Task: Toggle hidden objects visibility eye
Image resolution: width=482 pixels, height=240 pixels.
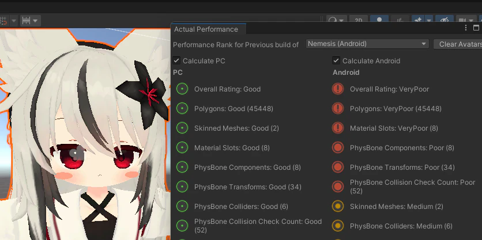Action: [444, 19]
